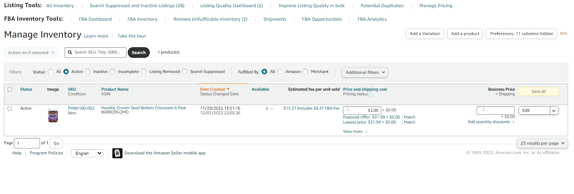Viewport: 574px width, 194px height.
Task: Open the Take the tour link
Action: tap(132, 36)
